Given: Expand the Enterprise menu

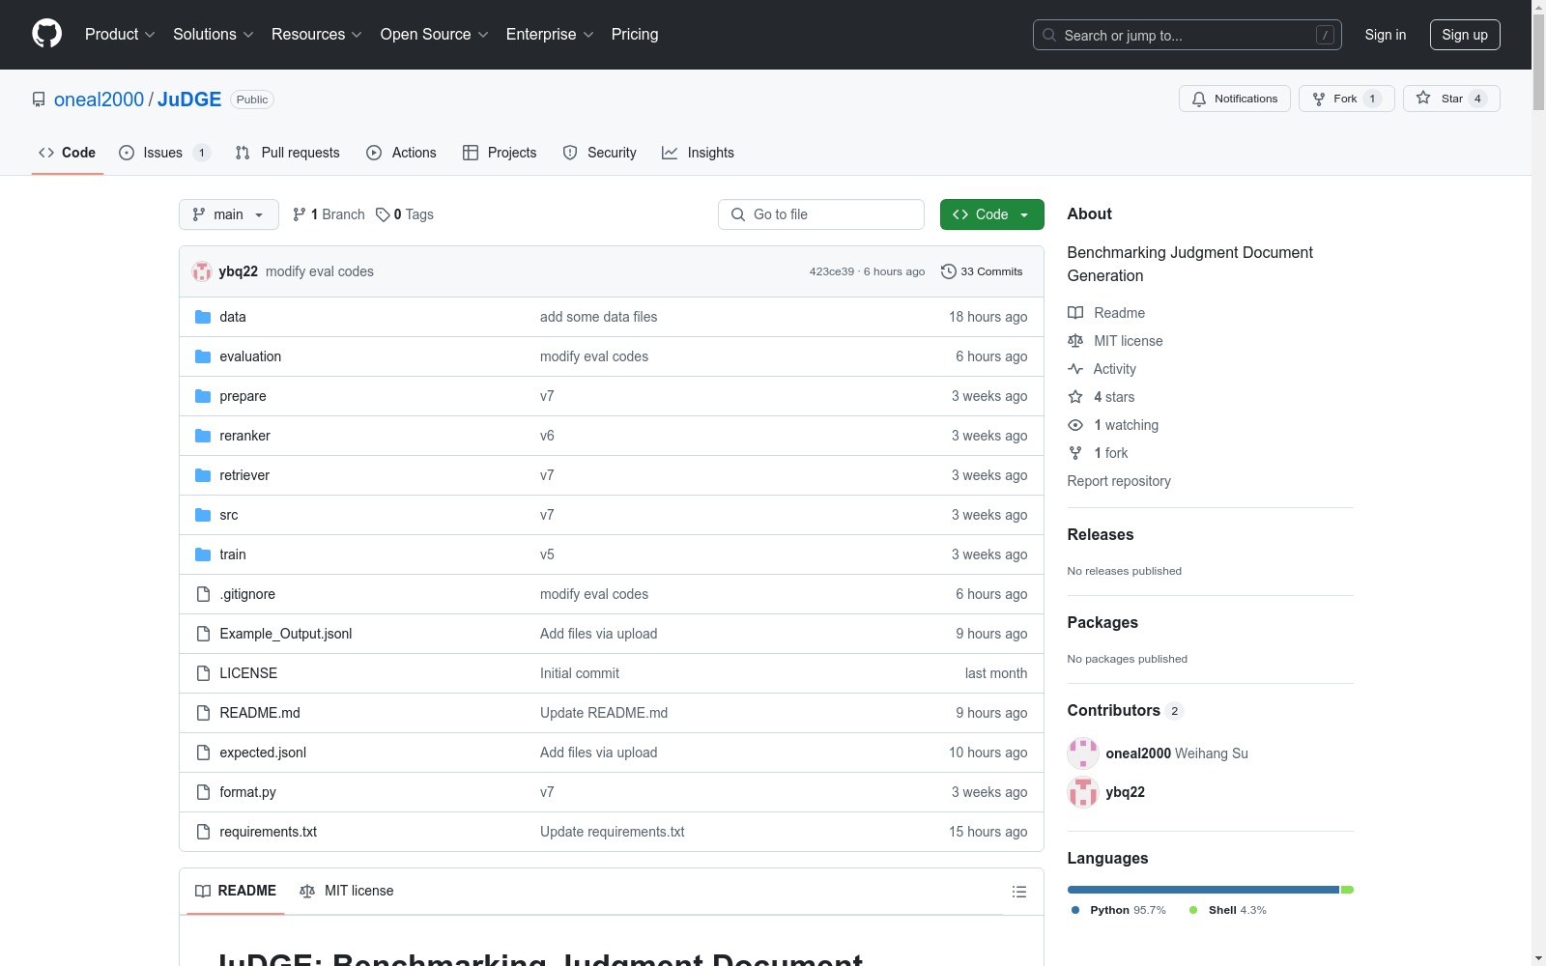Looking at the screenshot, I should 550,35.
